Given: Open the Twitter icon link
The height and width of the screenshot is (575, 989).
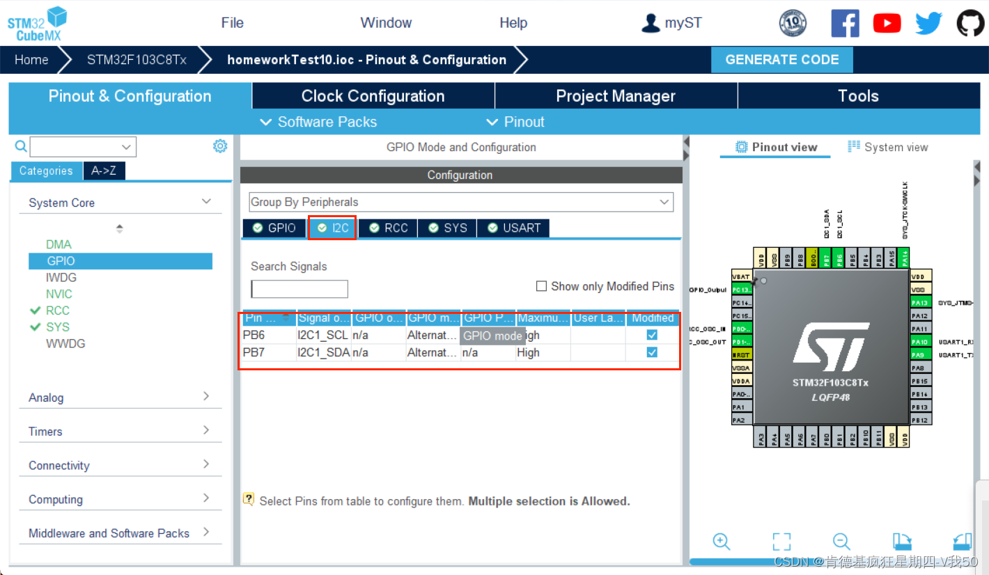Looking at the screenshot, I should tap(928, 23).
